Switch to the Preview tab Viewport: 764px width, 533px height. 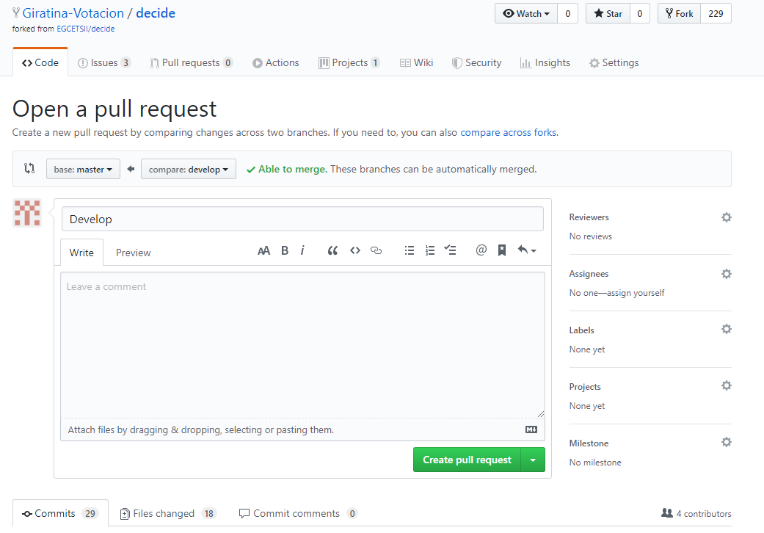(x=133, y=253)
